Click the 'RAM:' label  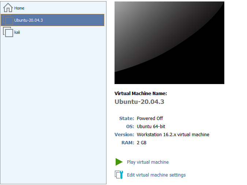(128, 143)
